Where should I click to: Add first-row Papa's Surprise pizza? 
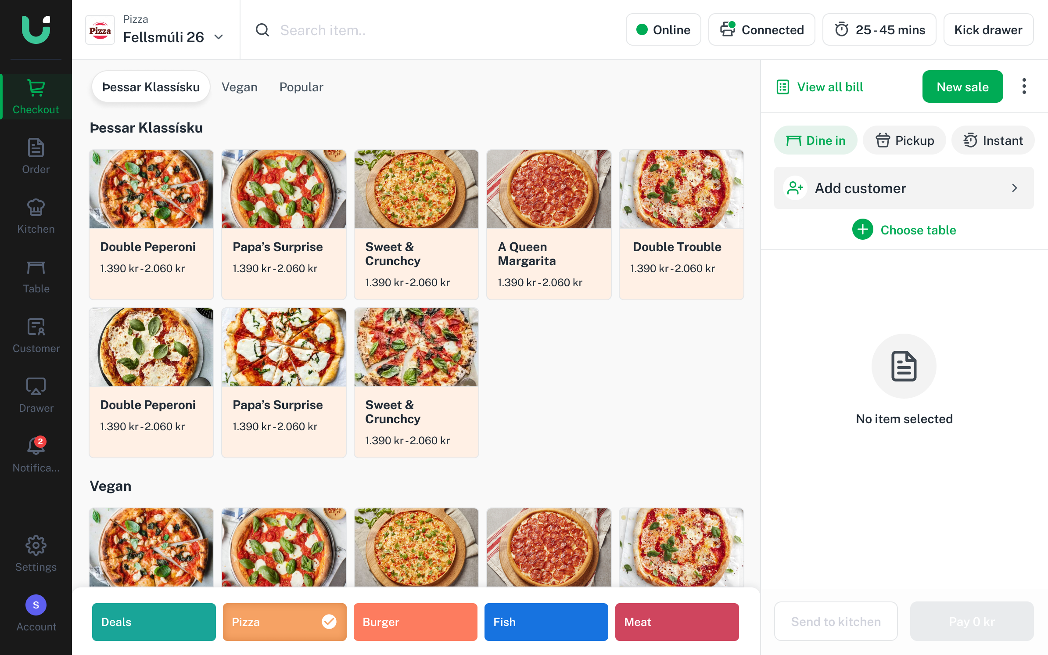tap(284, 225)
